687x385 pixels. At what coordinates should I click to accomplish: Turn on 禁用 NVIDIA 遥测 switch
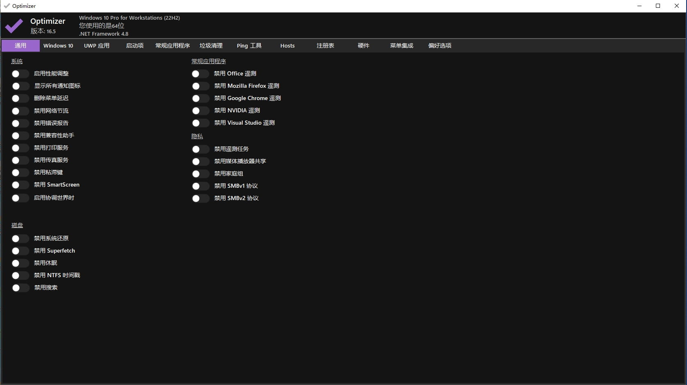pyautogui.click(x=200, y=111)
